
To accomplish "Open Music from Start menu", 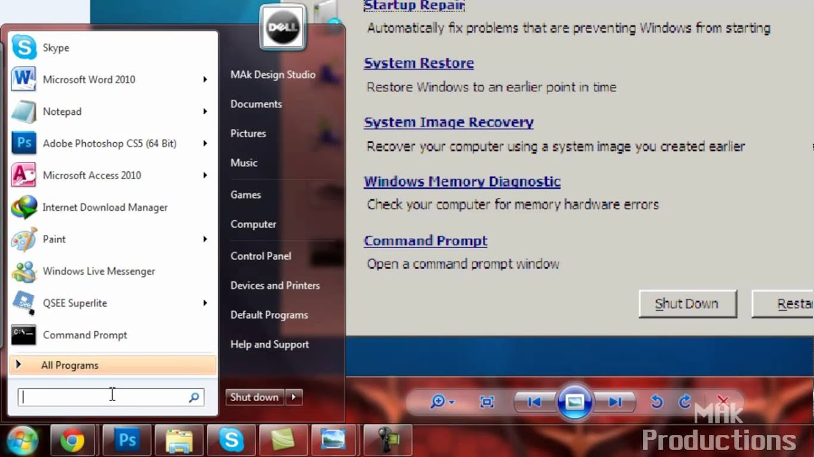I will coord(244,162).
